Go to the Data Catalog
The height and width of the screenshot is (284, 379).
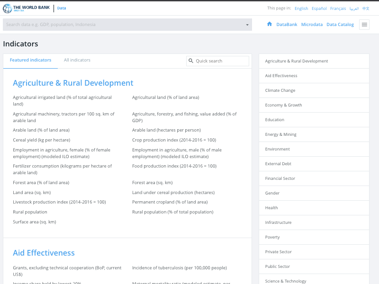(340, 25)
